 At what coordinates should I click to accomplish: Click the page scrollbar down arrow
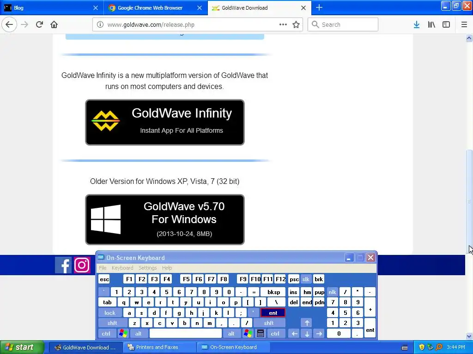[x=469, y=336]
